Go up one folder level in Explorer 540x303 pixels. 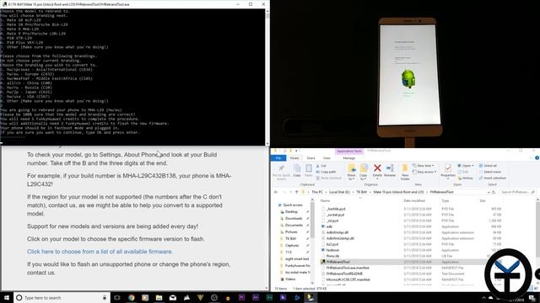click(x=296, y=192)
